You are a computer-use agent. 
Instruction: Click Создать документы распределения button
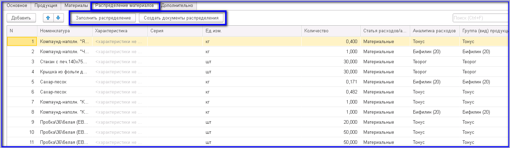(x=181, y=18)
